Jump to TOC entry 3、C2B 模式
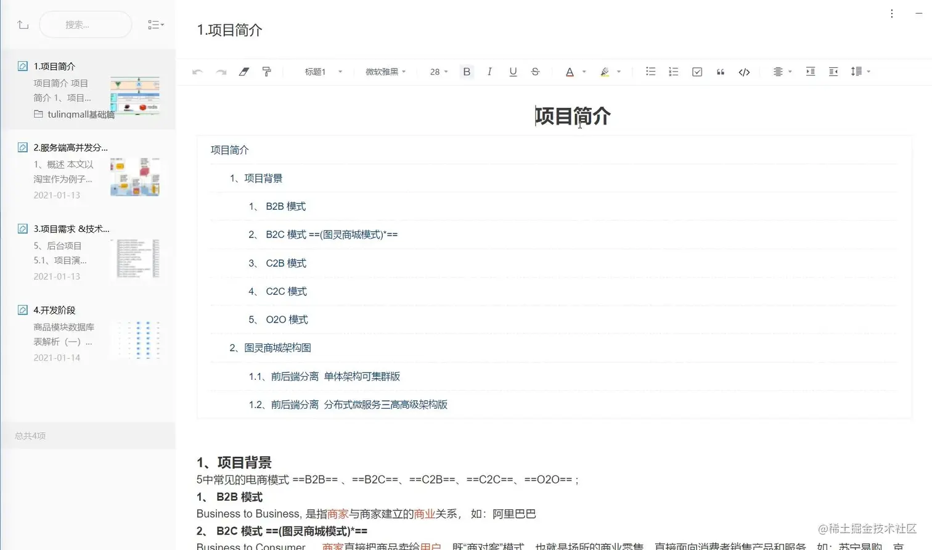The height and width of the screenshot is (550, 932). click(277, 263)
